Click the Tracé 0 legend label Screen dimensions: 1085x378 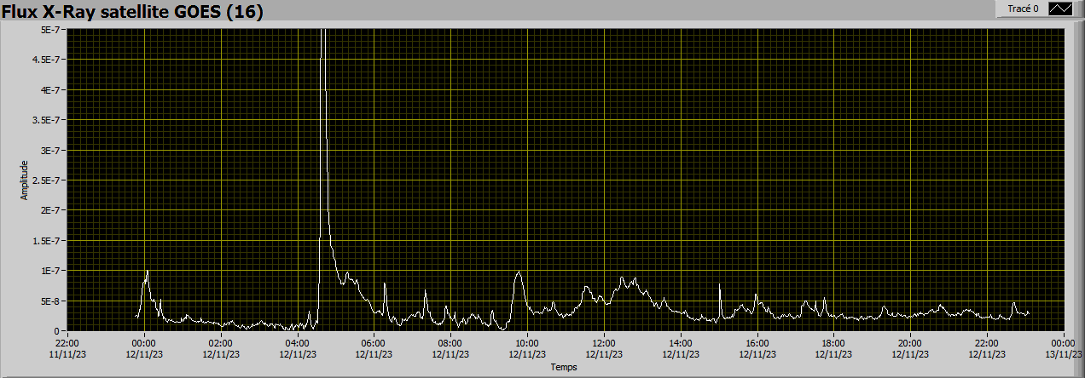pos(1023,9)
